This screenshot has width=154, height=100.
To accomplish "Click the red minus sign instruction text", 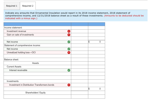I will pyautogui.click(x=74, y=17).
